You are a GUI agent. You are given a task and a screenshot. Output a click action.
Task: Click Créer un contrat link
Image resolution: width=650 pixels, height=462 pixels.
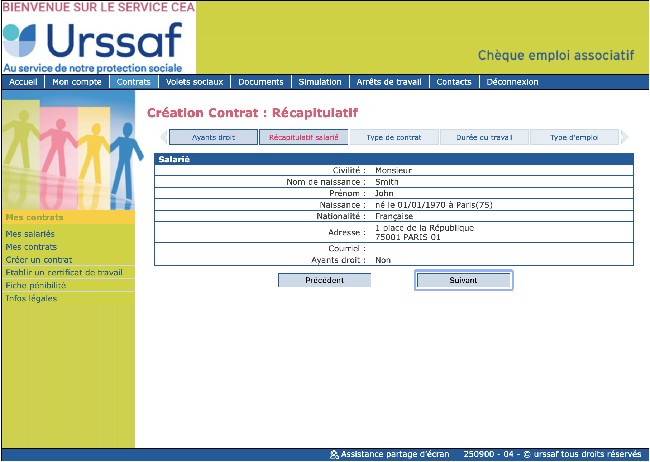click(x=39, y=260)
